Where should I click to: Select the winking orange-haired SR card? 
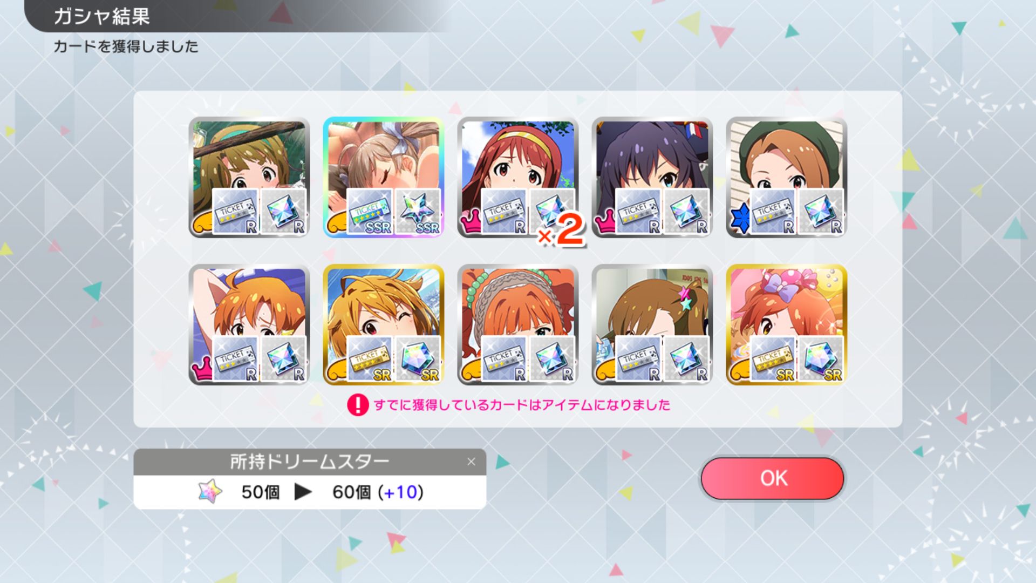(x=383, y=324)
